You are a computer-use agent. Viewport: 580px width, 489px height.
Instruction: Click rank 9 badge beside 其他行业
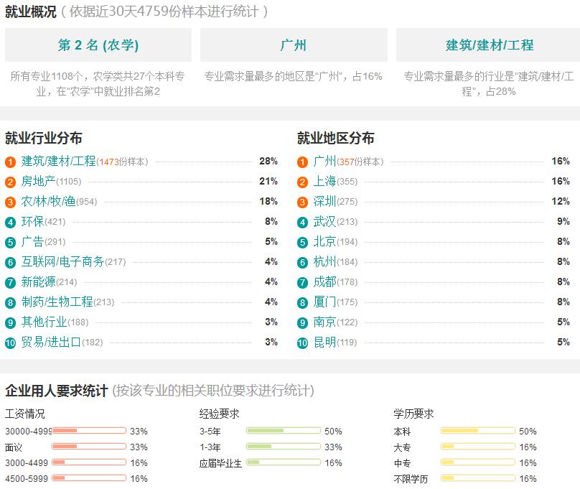coord(10,323)
